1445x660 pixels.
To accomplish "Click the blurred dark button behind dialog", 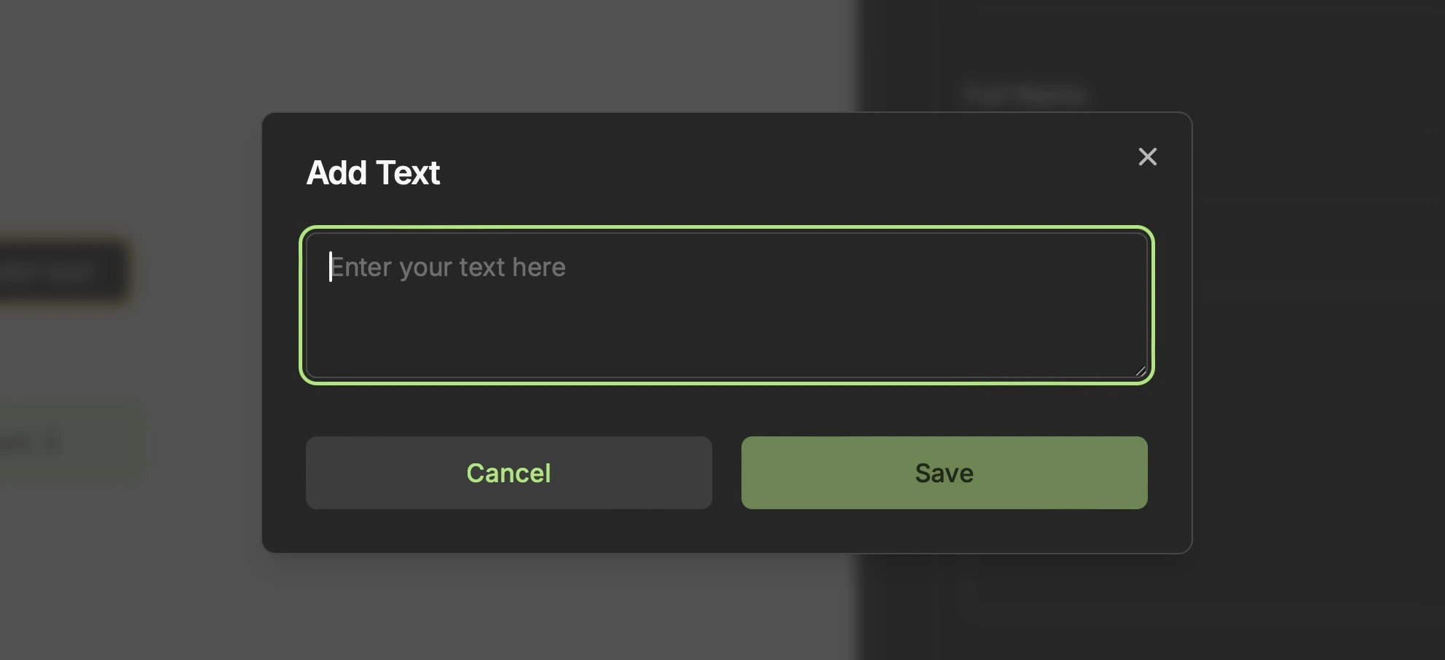I will (x=62, y=271).
